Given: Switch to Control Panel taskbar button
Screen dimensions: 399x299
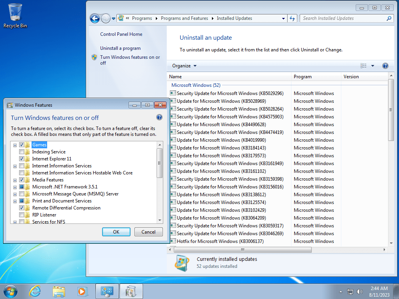Looking at the screenshot, I should tap(107, 291).
